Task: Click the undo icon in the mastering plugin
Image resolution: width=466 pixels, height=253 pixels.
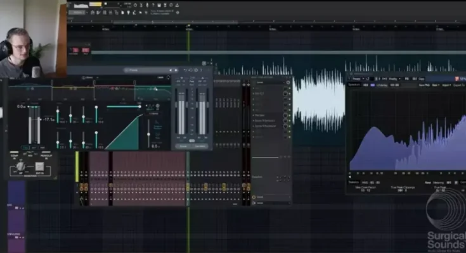Action: coord(186,70)
